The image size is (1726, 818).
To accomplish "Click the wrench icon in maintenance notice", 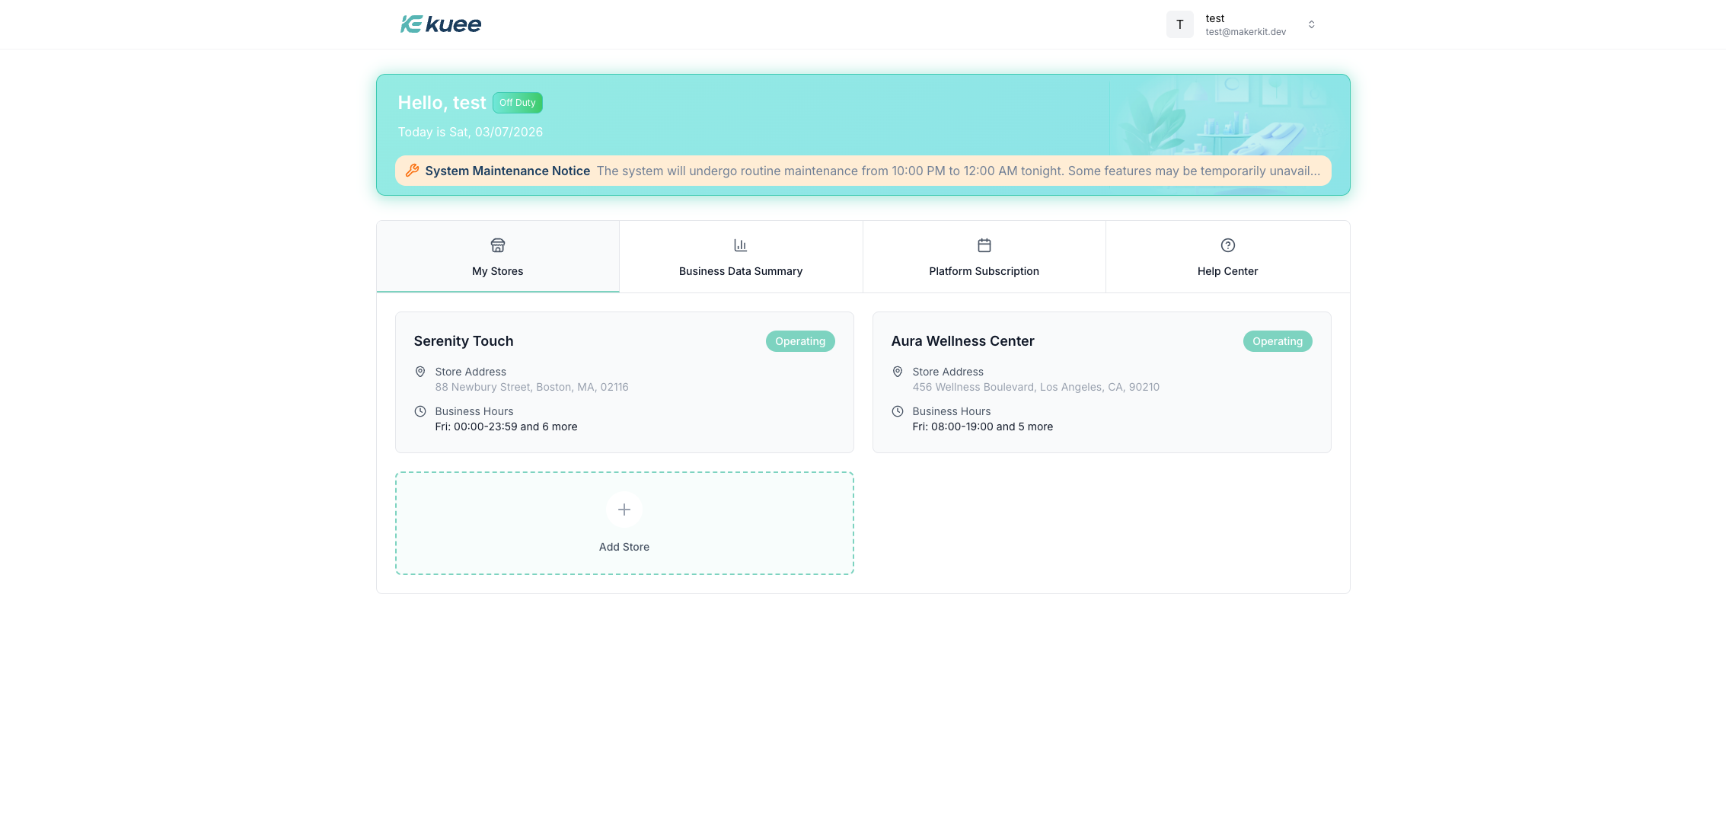I will point(412,171).
